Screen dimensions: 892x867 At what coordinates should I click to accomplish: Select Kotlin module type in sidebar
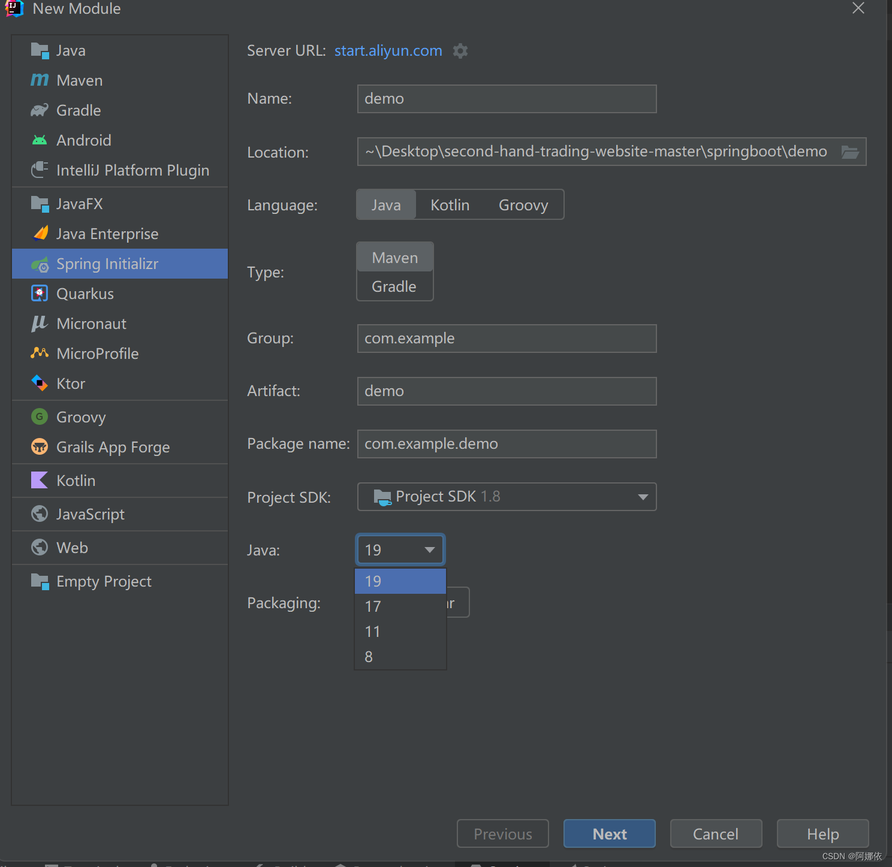[120, 481]
